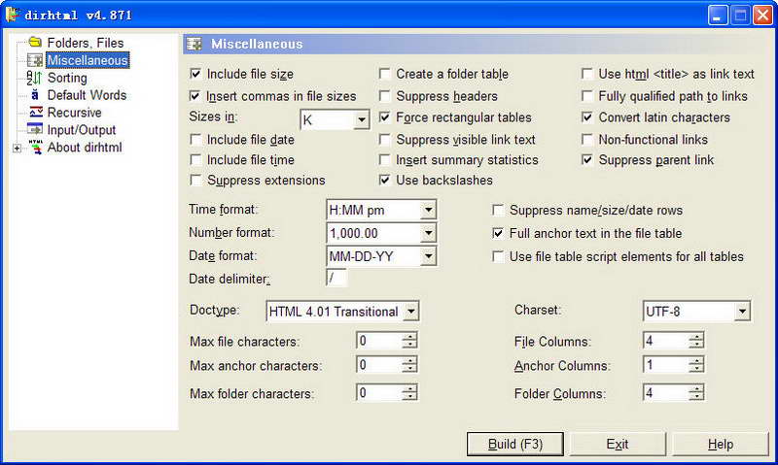Click the Folders, Files folder icon
This screenshot has height=465, width=778.
pos(35,42)
